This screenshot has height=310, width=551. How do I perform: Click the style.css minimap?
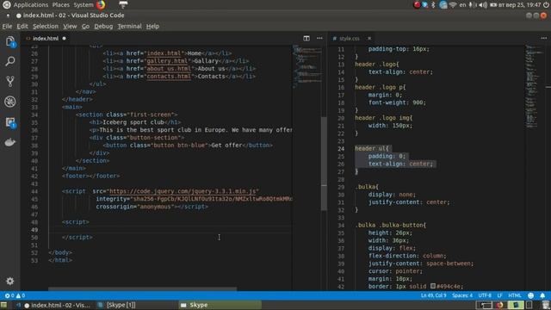click(534, 86)
